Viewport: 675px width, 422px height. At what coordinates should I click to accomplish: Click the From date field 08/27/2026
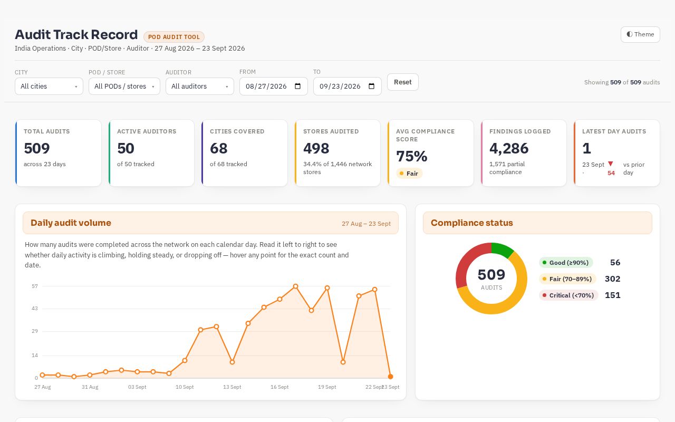tap(274, 87)
